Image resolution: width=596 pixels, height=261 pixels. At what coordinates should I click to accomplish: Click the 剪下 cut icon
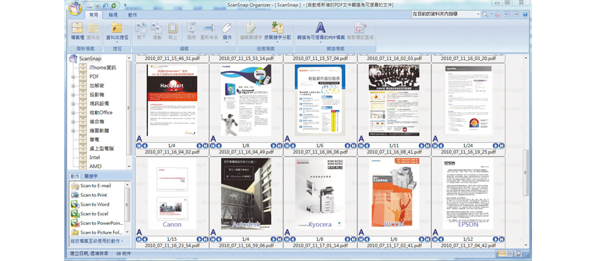142,28
